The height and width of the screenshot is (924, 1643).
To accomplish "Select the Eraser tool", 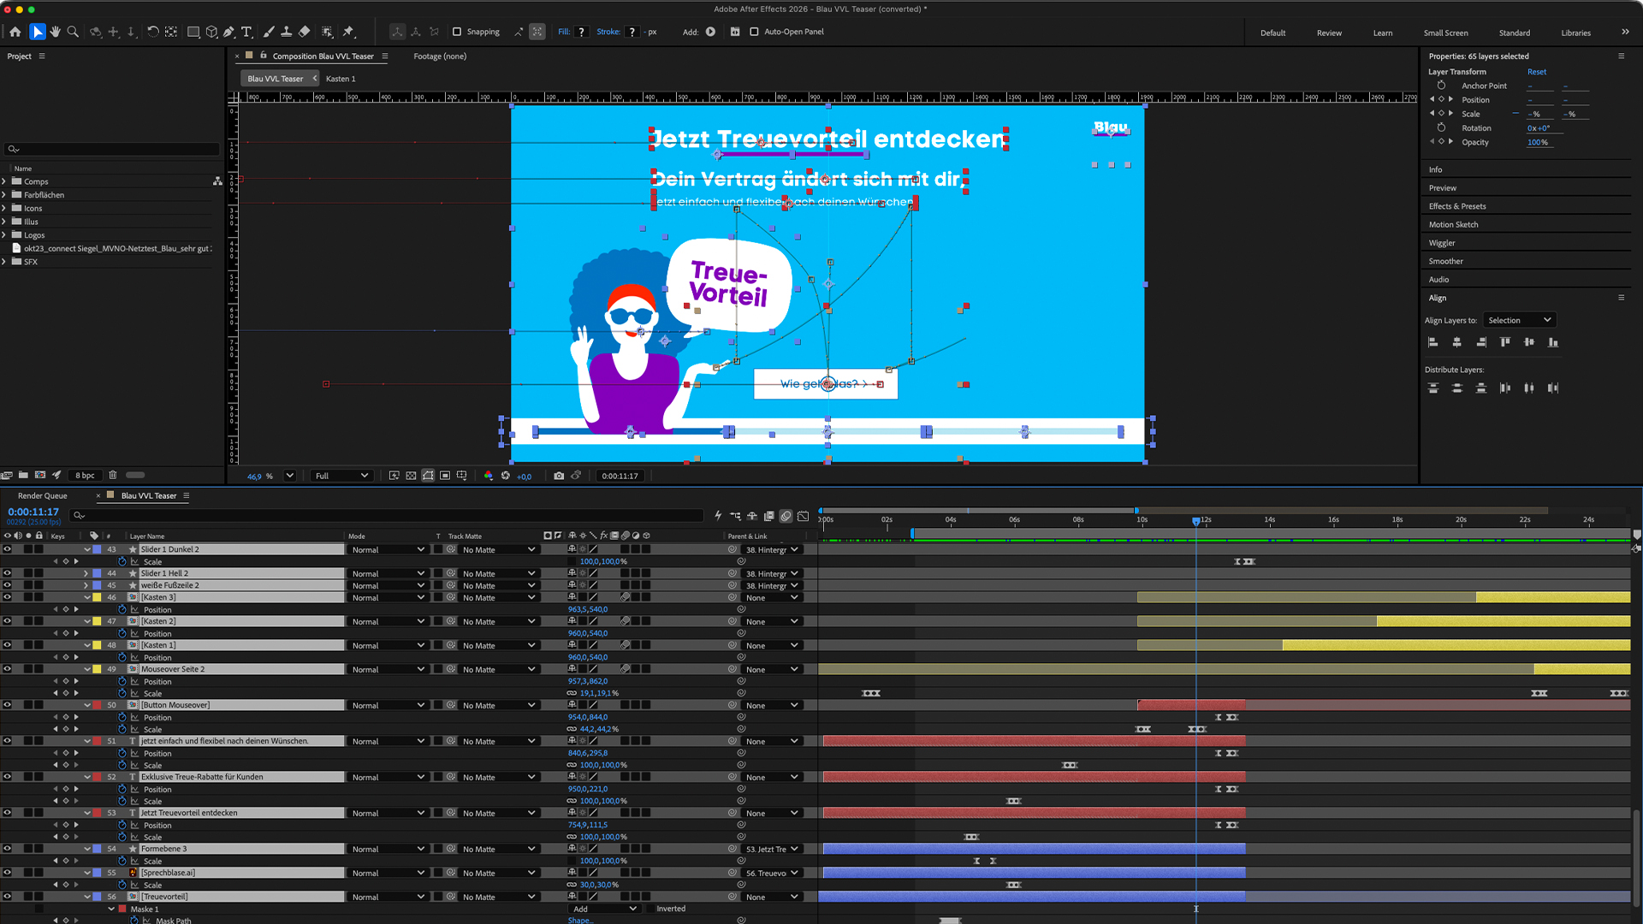I will point(305,32).
